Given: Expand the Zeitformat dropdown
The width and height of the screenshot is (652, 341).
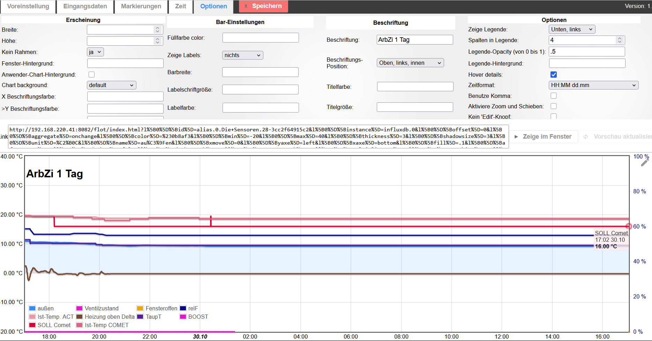Looking at the screenshot, I should [x=593, y=85].
